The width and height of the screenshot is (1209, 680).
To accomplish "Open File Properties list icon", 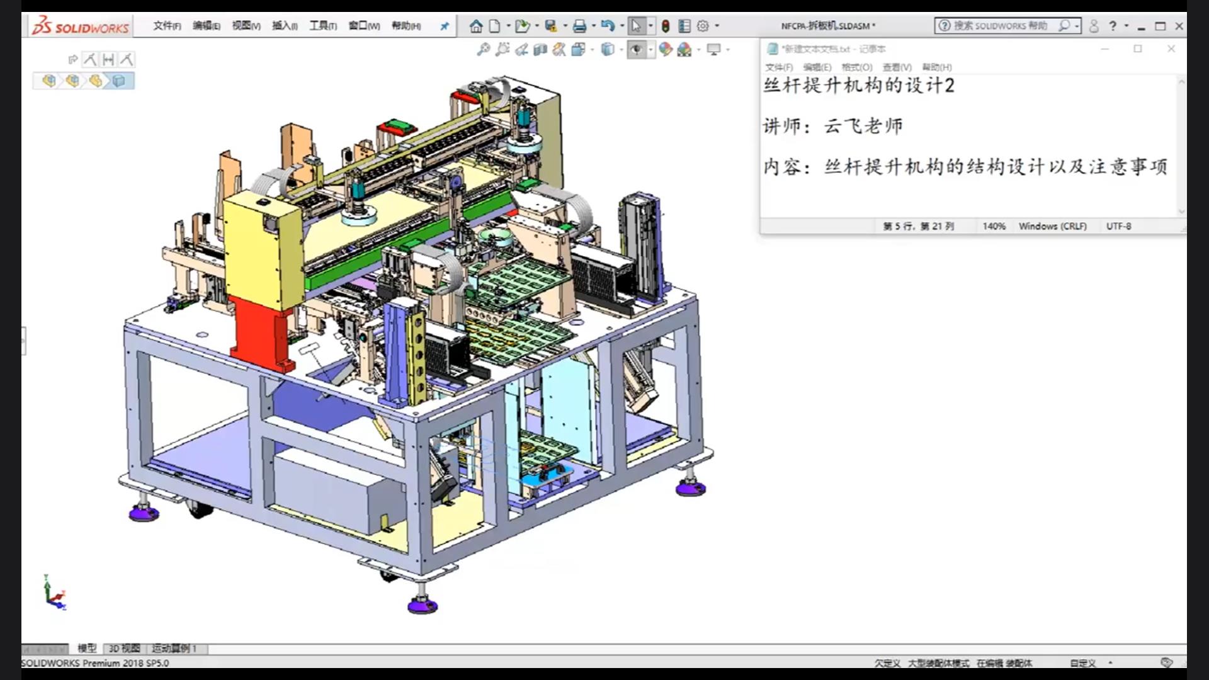I will click(x=684, y=26).
